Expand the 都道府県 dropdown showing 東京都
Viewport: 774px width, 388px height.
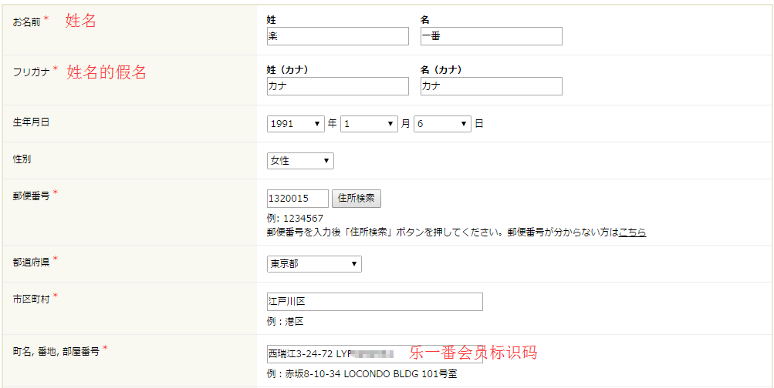click(314, 264)
